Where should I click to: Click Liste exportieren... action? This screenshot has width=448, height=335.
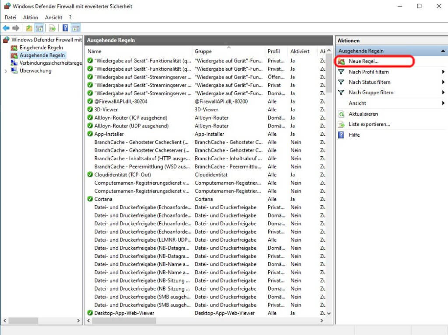coord(369,124)
